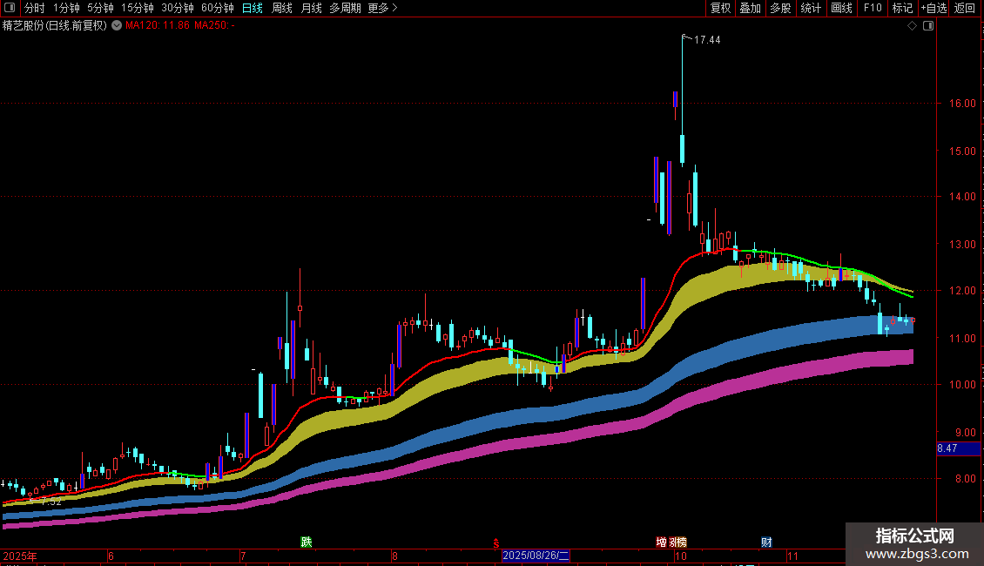
Task: Toggle the right side panel icon
Action: 929,26
